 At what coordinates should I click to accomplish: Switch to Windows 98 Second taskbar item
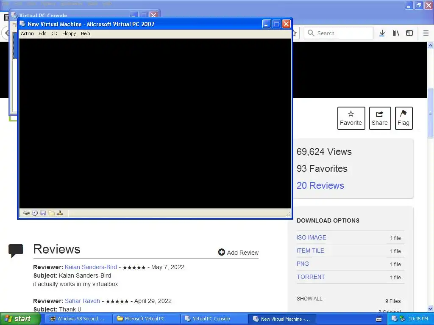pos(78,319)
